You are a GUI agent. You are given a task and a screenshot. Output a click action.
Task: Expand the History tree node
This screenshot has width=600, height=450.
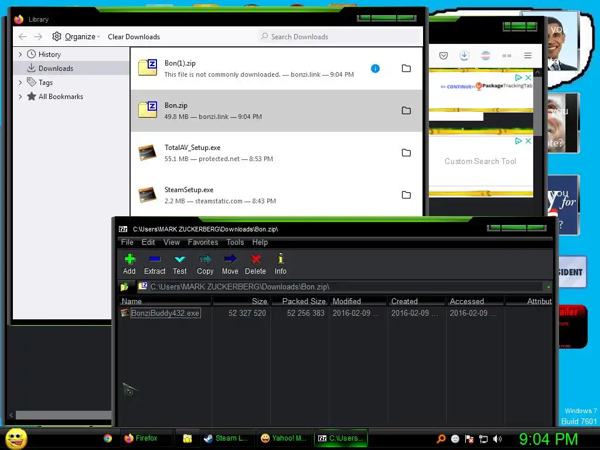[21, 54]
